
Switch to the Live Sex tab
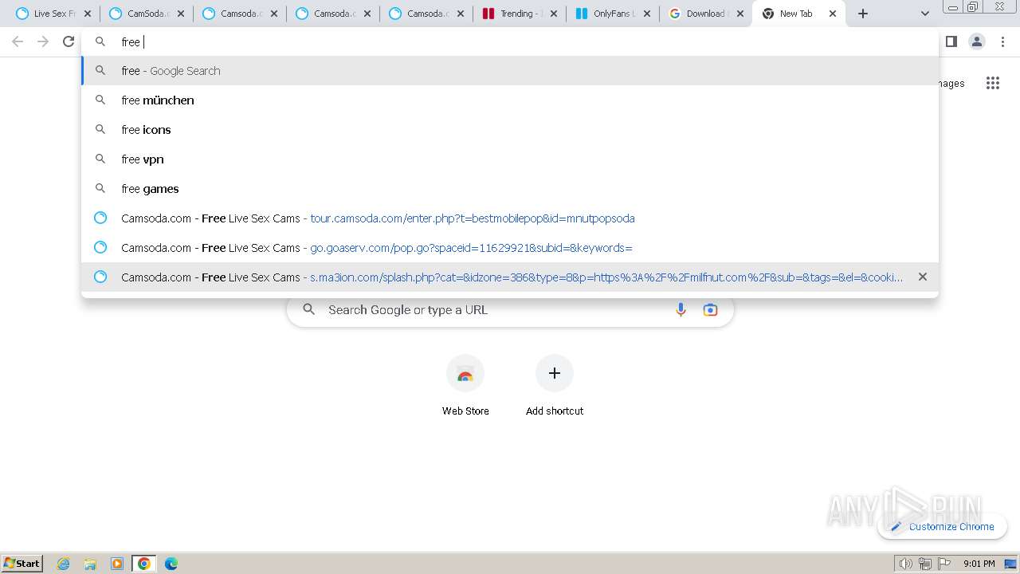[53, 14]
